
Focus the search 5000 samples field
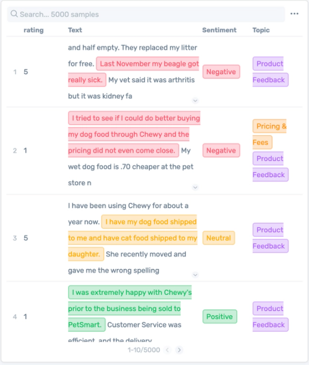coord(146,14)
